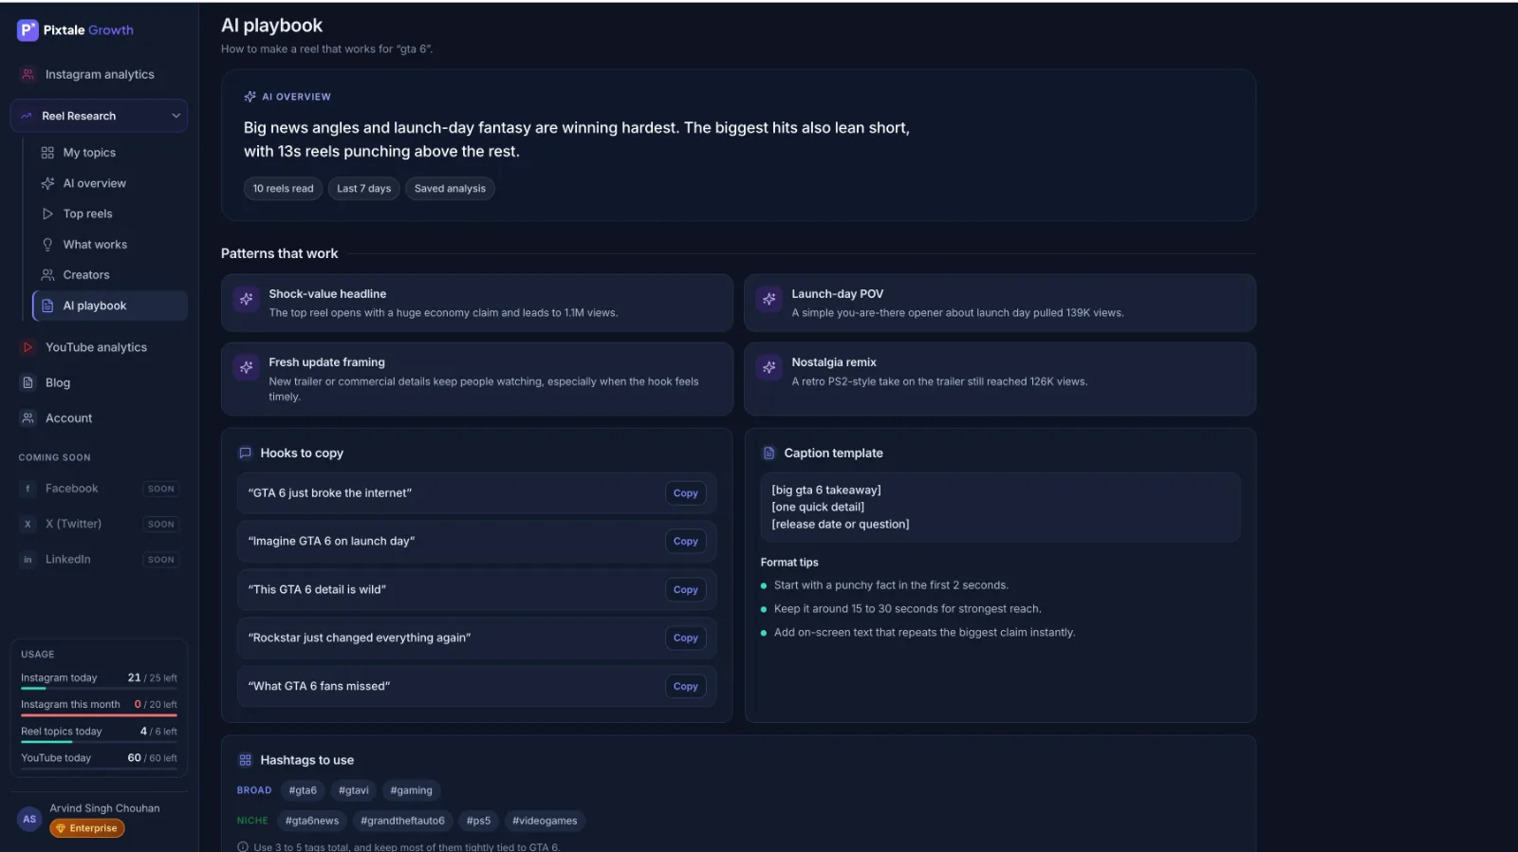Select the #gtavi hashtag chip
The image size is (1518, 852).
tap(353, 790)
